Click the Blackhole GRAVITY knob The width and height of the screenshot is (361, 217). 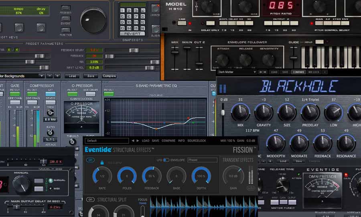[264, 113]
